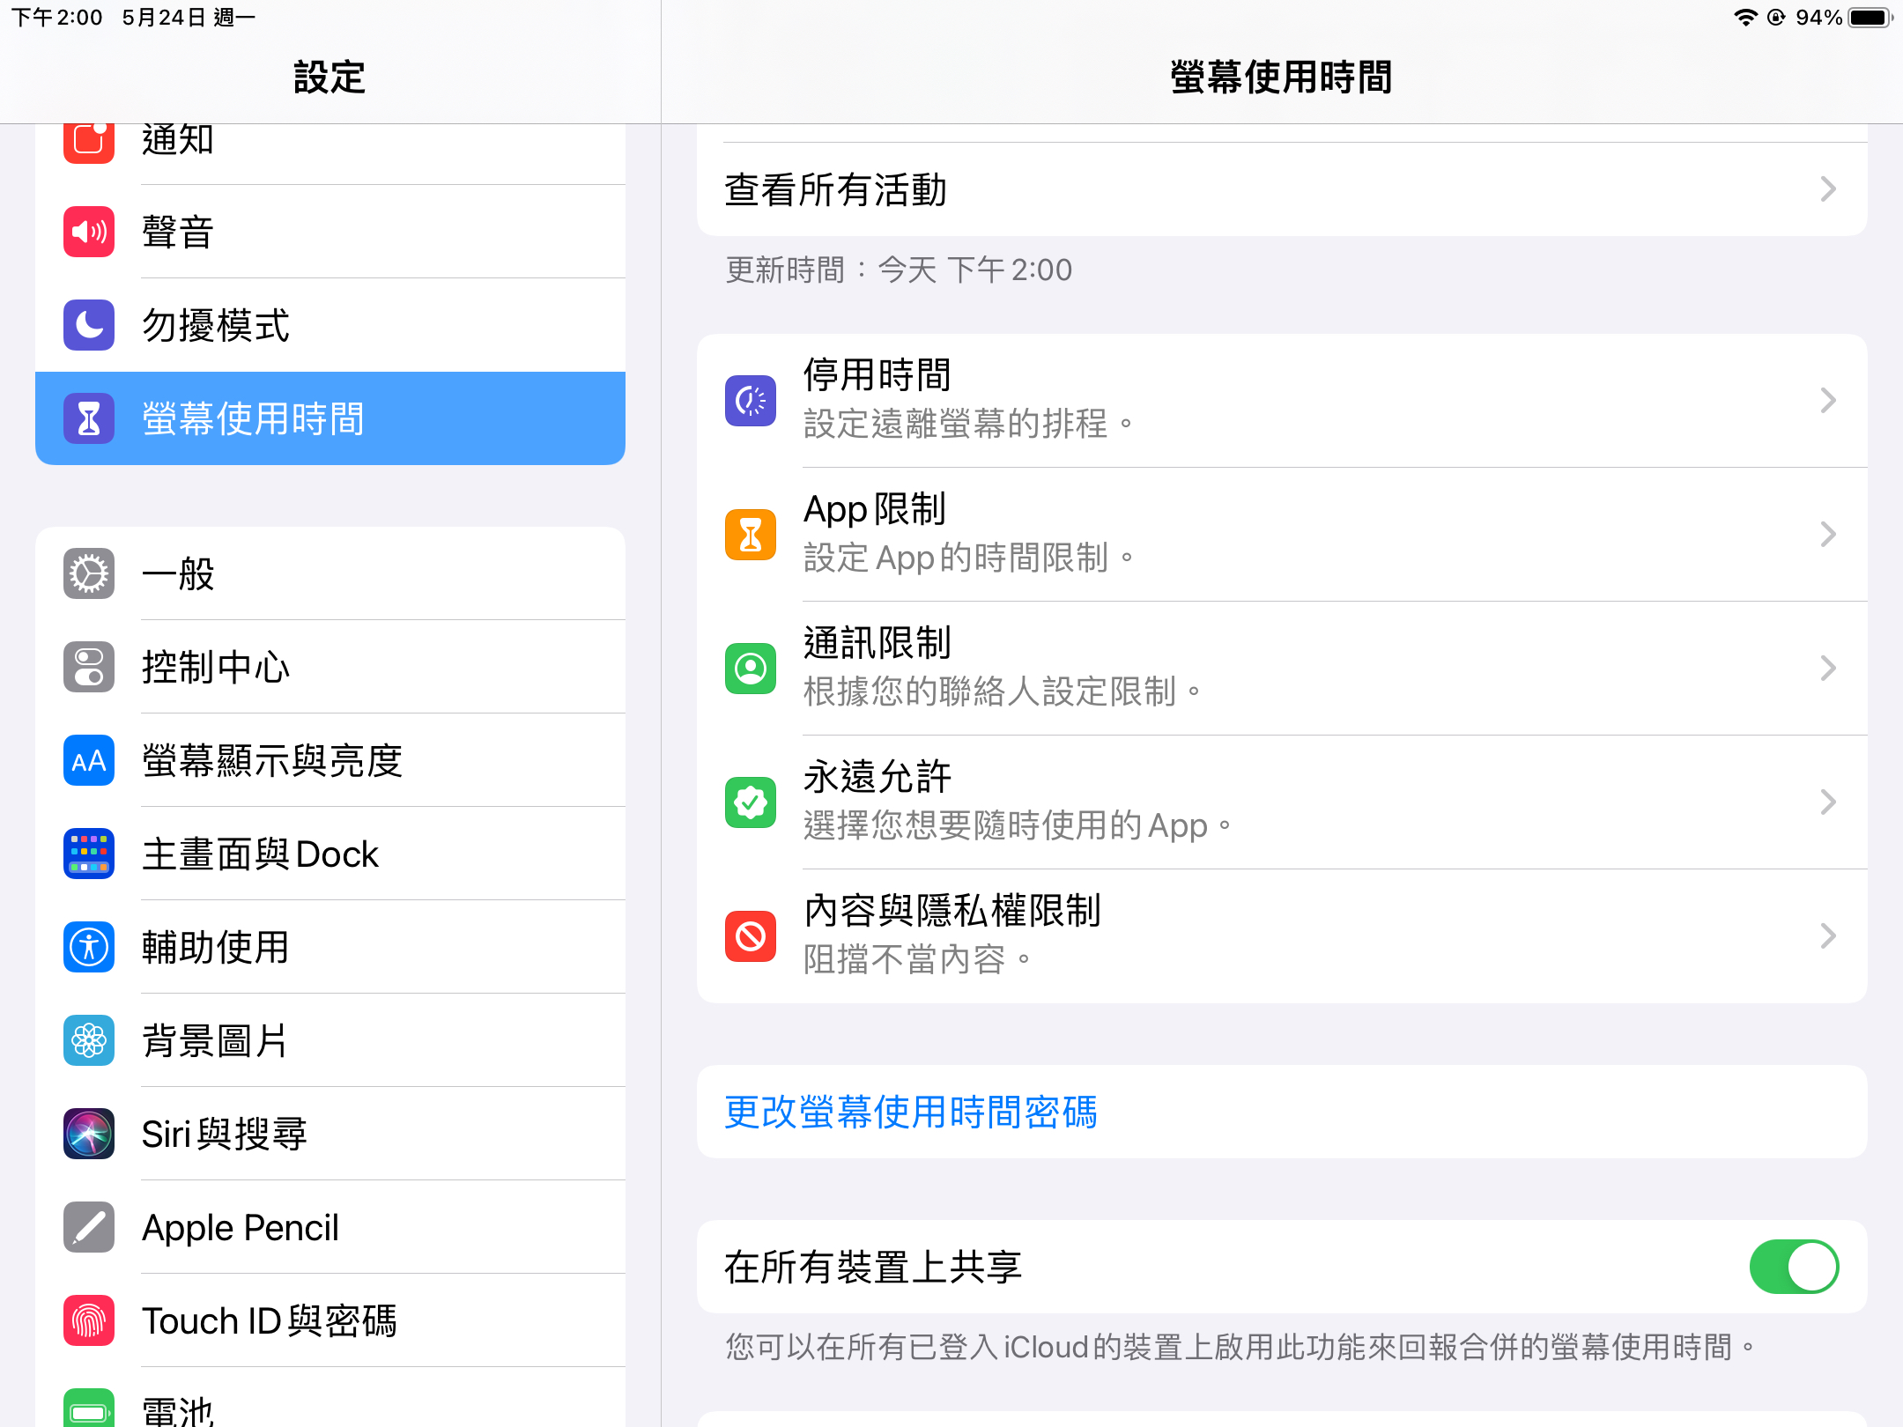The width and height of the screenshot is (1903, 1427).
Task: Tap the Siri 與搜尋 icon in sidebar
Action: coord(89,1134)
